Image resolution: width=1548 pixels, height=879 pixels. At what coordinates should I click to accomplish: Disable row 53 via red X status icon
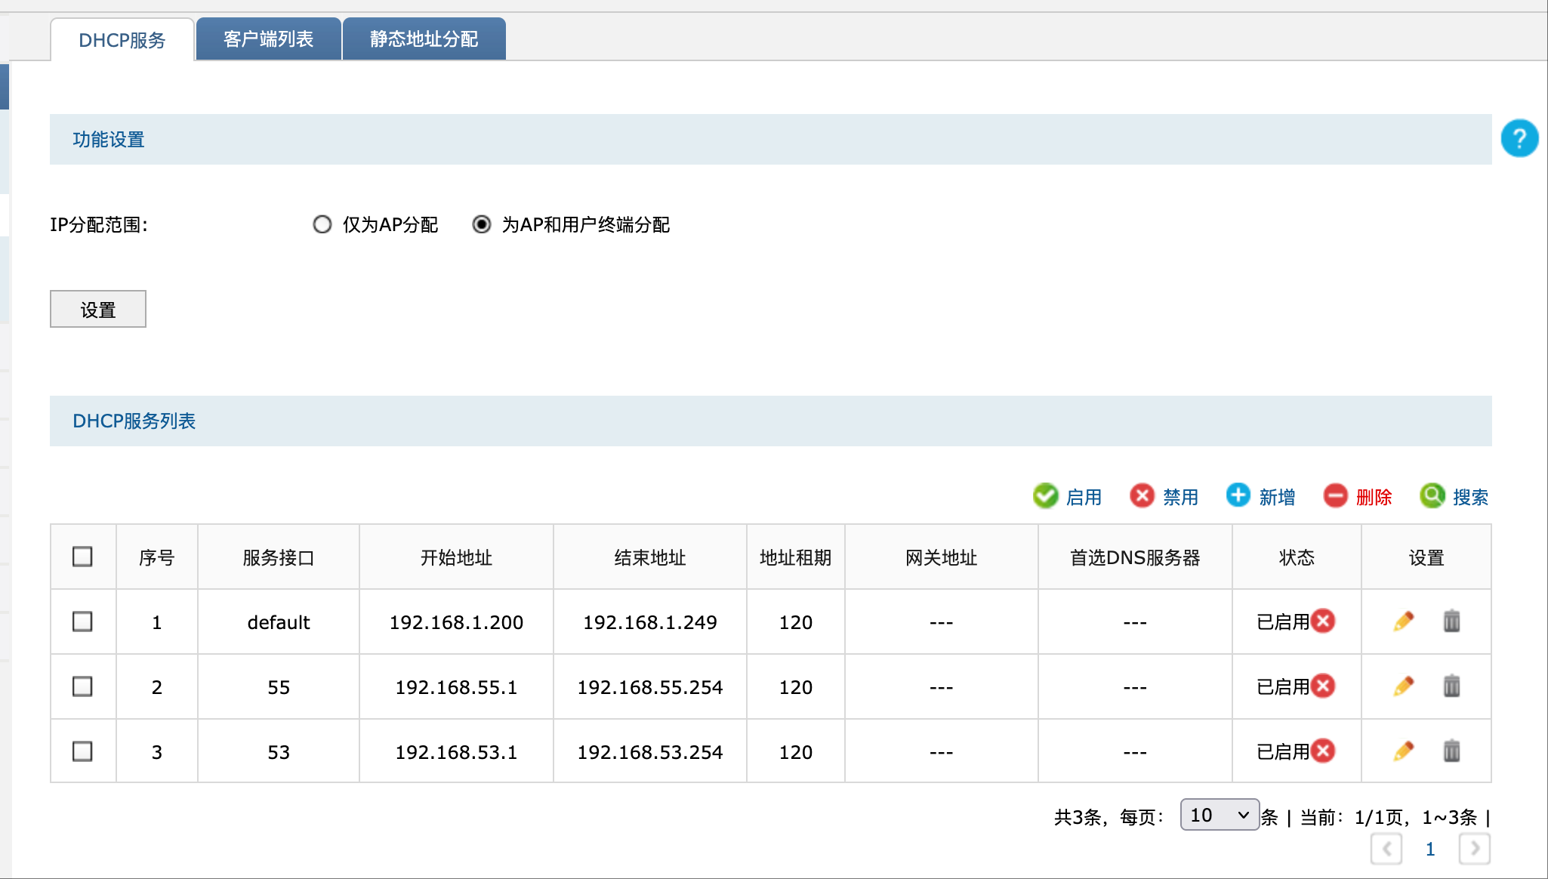click(1323, 751)
